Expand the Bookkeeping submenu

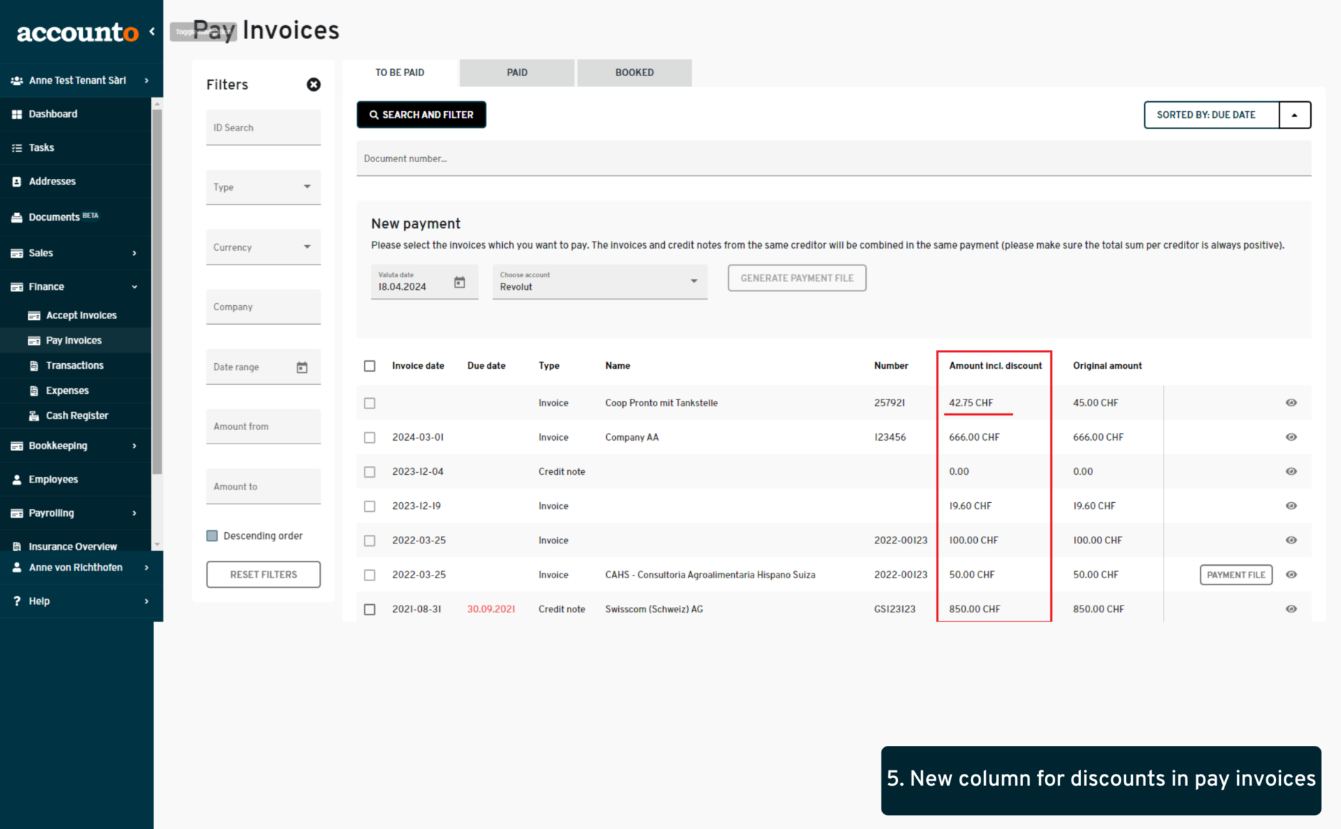pyautogui.click(x=75, y=446)
